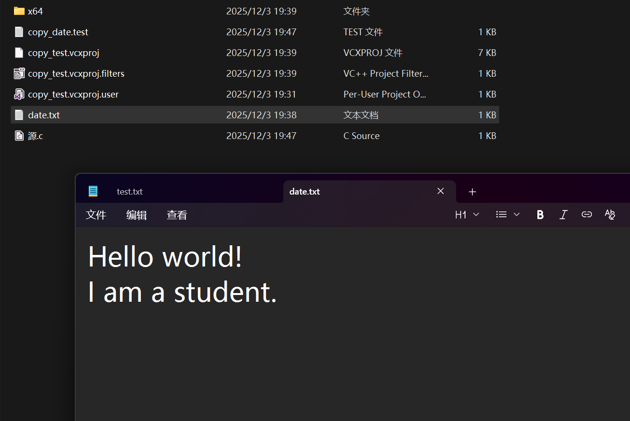This screenshot has width=630, height=421.
Task: Open the 编辑 menu in Notepad
Action: click(137, 215)
